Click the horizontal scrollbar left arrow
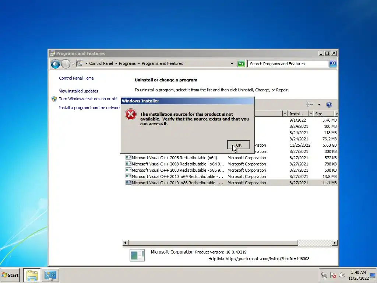Screen dimensions: 377x283 [x=125, y=242]
